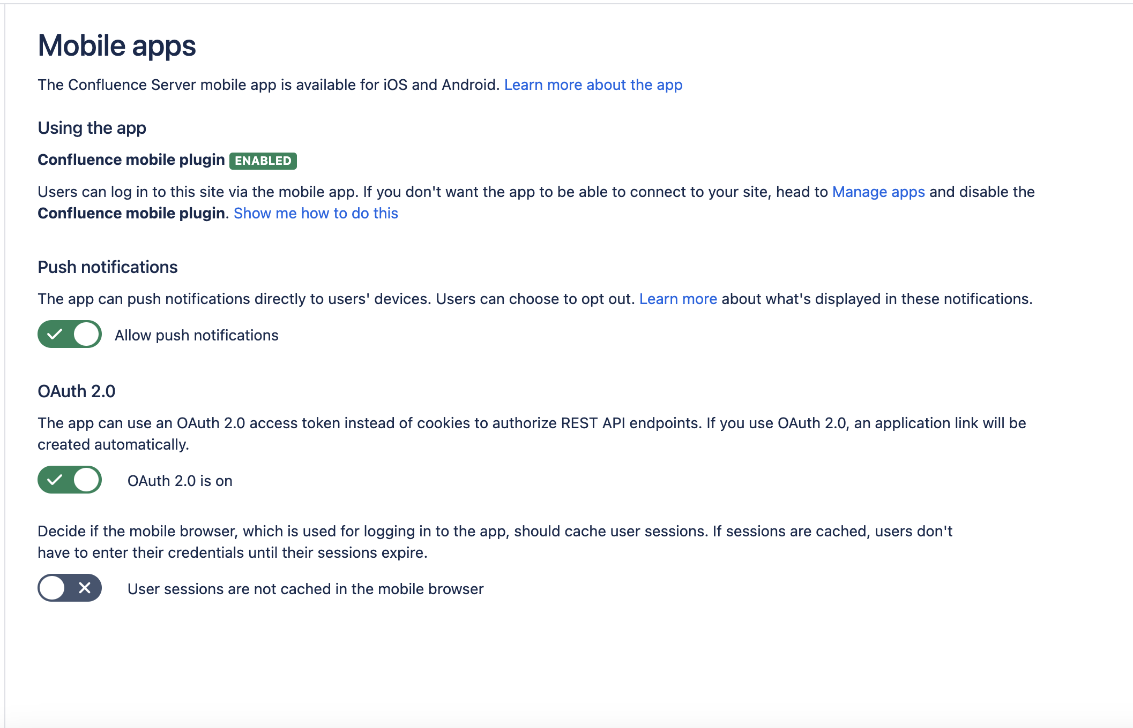
Task: Click the User sessions are not cached label
Action: click(305, 589)
